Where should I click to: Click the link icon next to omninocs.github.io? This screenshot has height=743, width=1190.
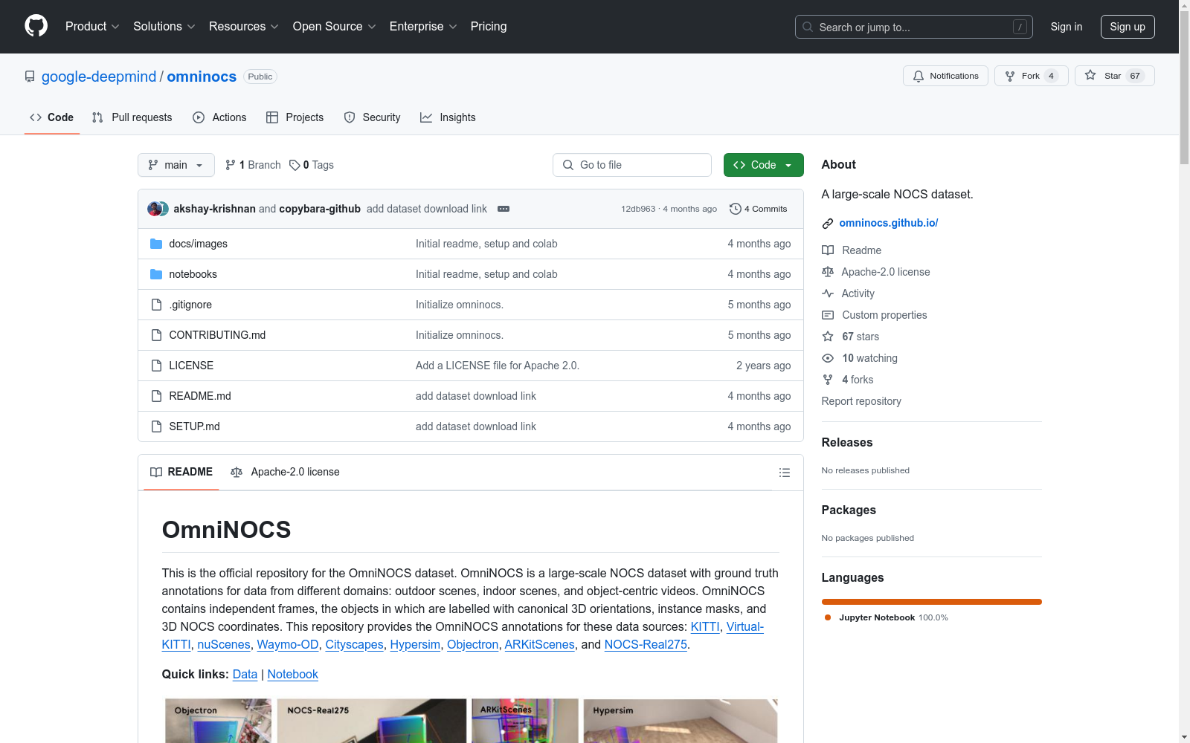point(828,224)
